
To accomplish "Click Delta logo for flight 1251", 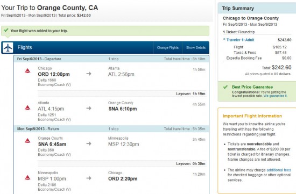I will click(27, 108).
